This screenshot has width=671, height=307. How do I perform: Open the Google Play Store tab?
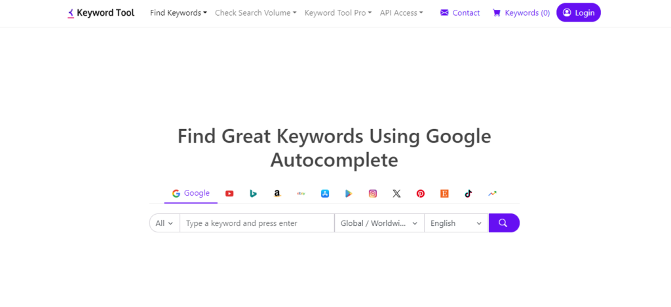[x=349, y=194]
